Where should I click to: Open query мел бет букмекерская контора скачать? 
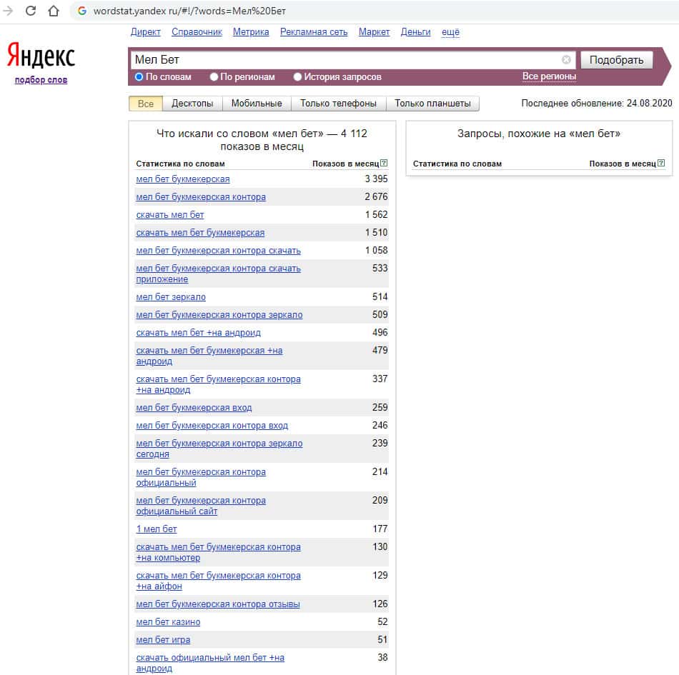(218, 251)
